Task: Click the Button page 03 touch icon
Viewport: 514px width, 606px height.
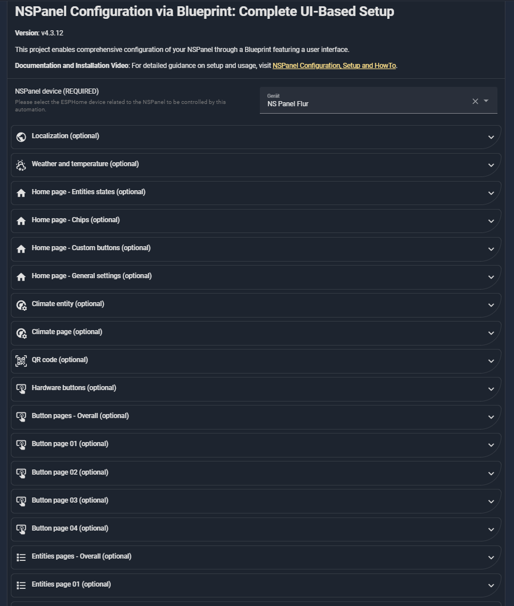Action: 21,501
